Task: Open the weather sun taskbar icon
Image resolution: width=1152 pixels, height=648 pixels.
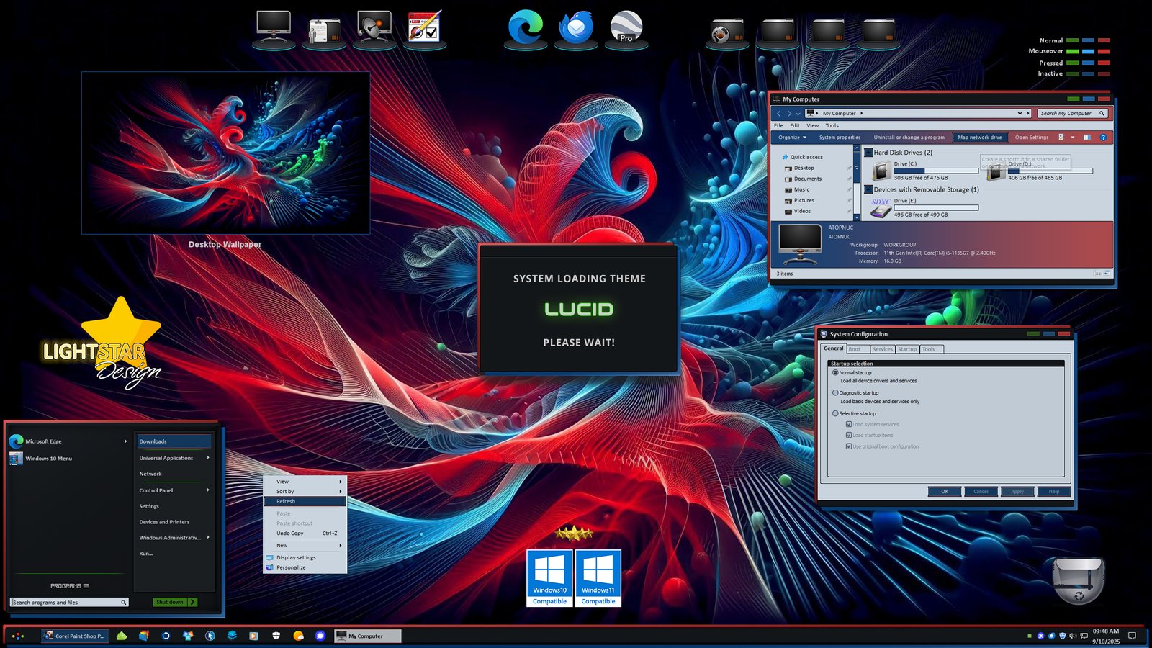Action: 298,636
